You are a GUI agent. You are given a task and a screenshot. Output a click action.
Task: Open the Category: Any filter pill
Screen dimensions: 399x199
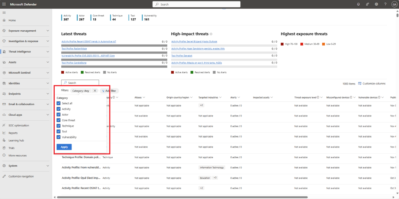coord(81,91)
